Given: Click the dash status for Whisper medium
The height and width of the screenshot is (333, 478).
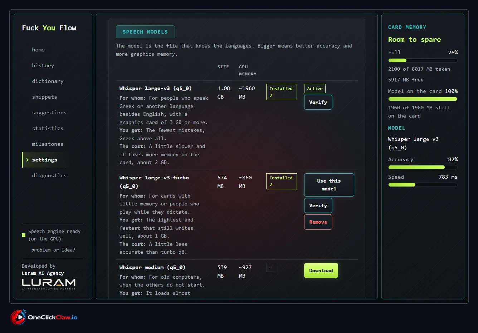Looking at the screenshot, I should 270,267.
